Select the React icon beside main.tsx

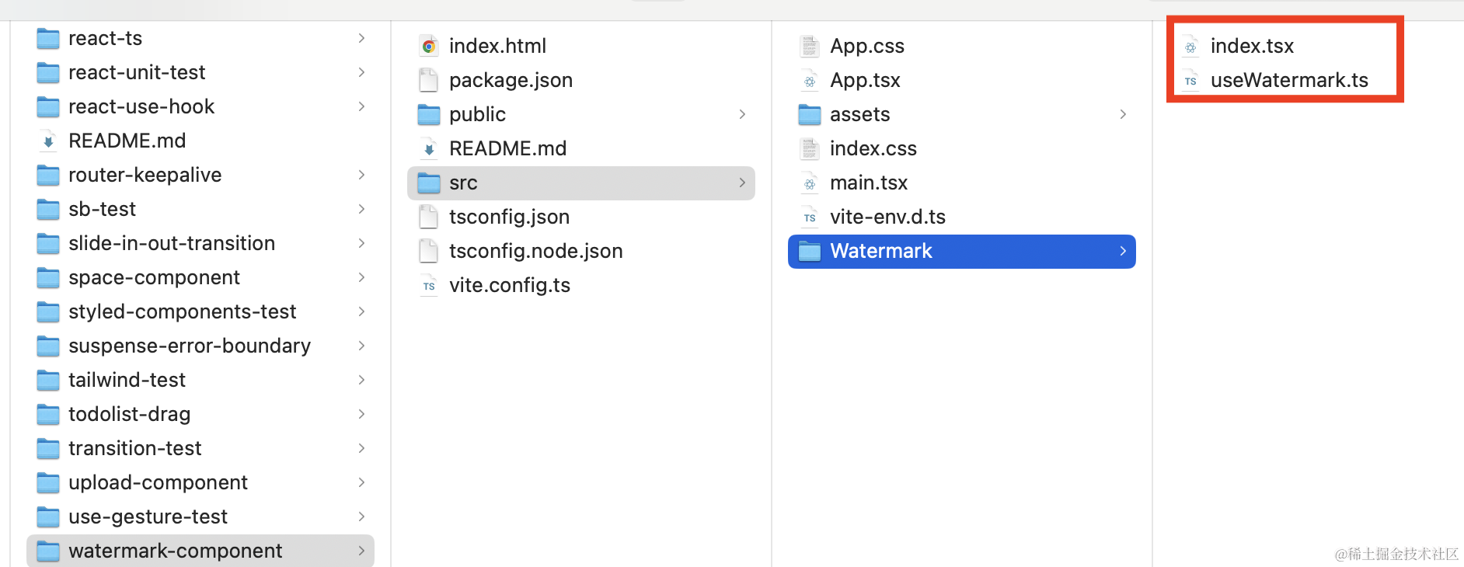[x=810, y=183]
